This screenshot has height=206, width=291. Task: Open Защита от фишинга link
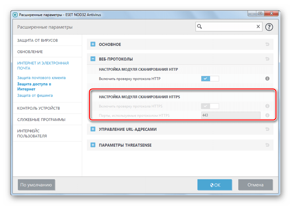click(35, 96)
